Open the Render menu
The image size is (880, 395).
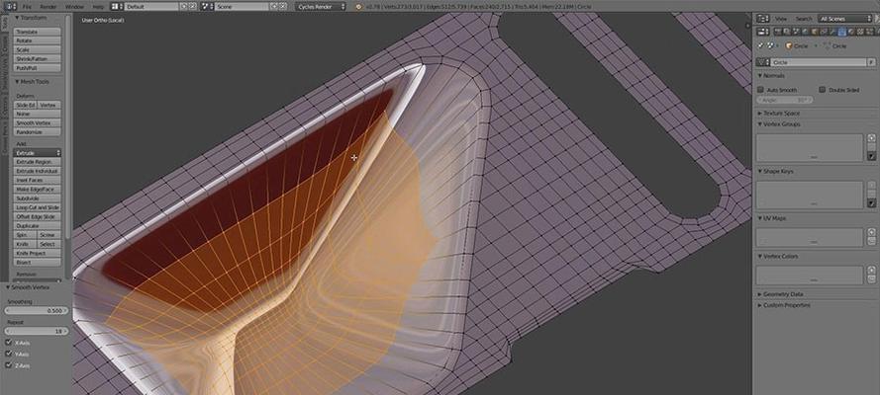(x=49, y=7)
